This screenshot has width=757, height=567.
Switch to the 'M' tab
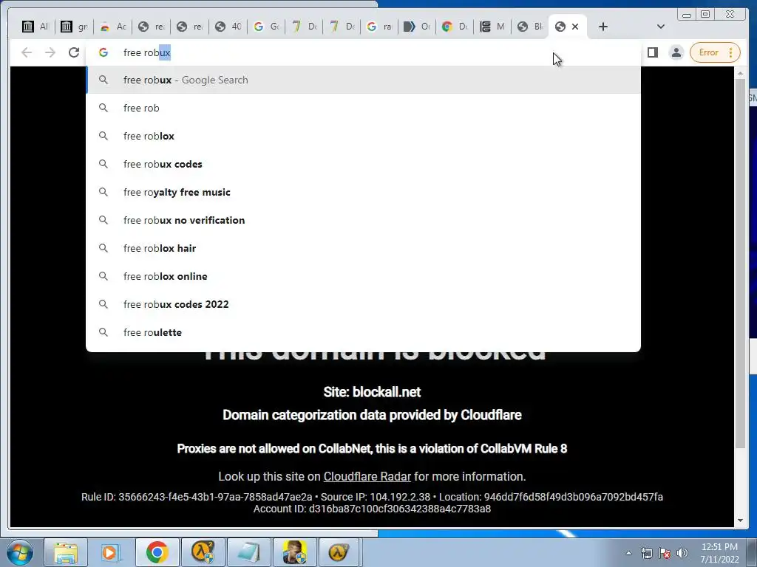coord(492,27)
